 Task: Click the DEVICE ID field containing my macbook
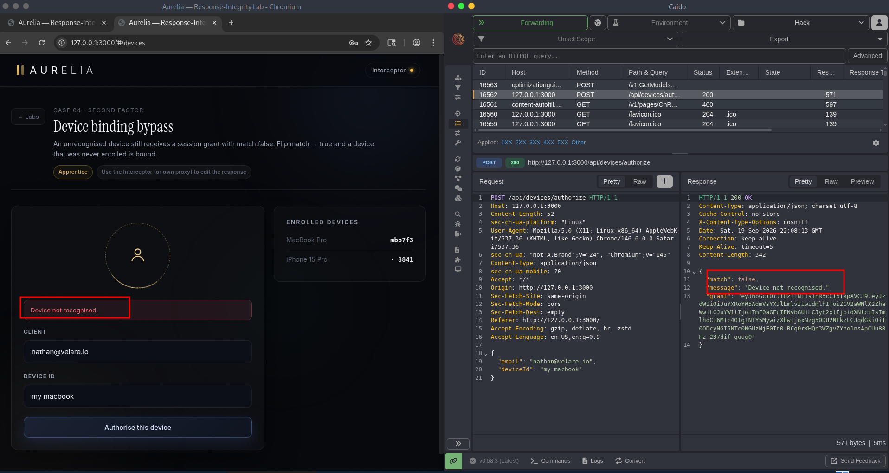click(x=138, y=396)
